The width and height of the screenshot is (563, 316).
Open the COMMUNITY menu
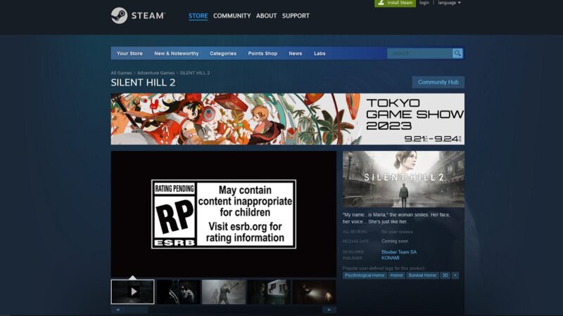point(232,15)
